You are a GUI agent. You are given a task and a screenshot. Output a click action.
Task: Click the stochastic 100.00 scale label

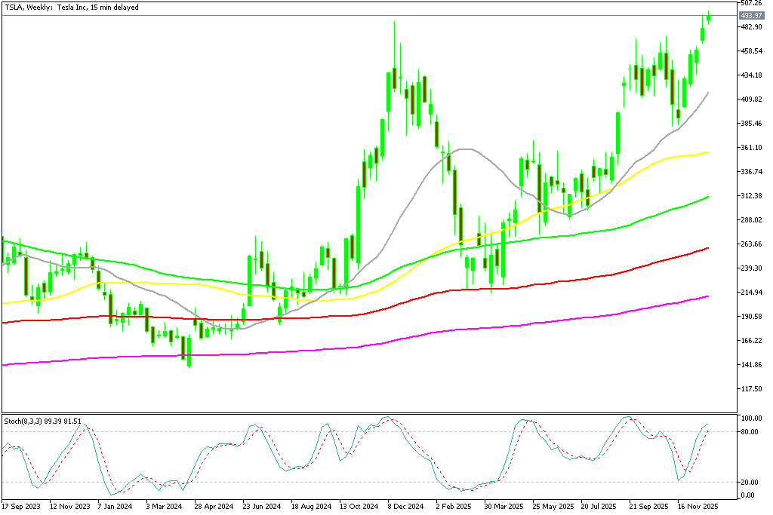click(x=748, y=418)
